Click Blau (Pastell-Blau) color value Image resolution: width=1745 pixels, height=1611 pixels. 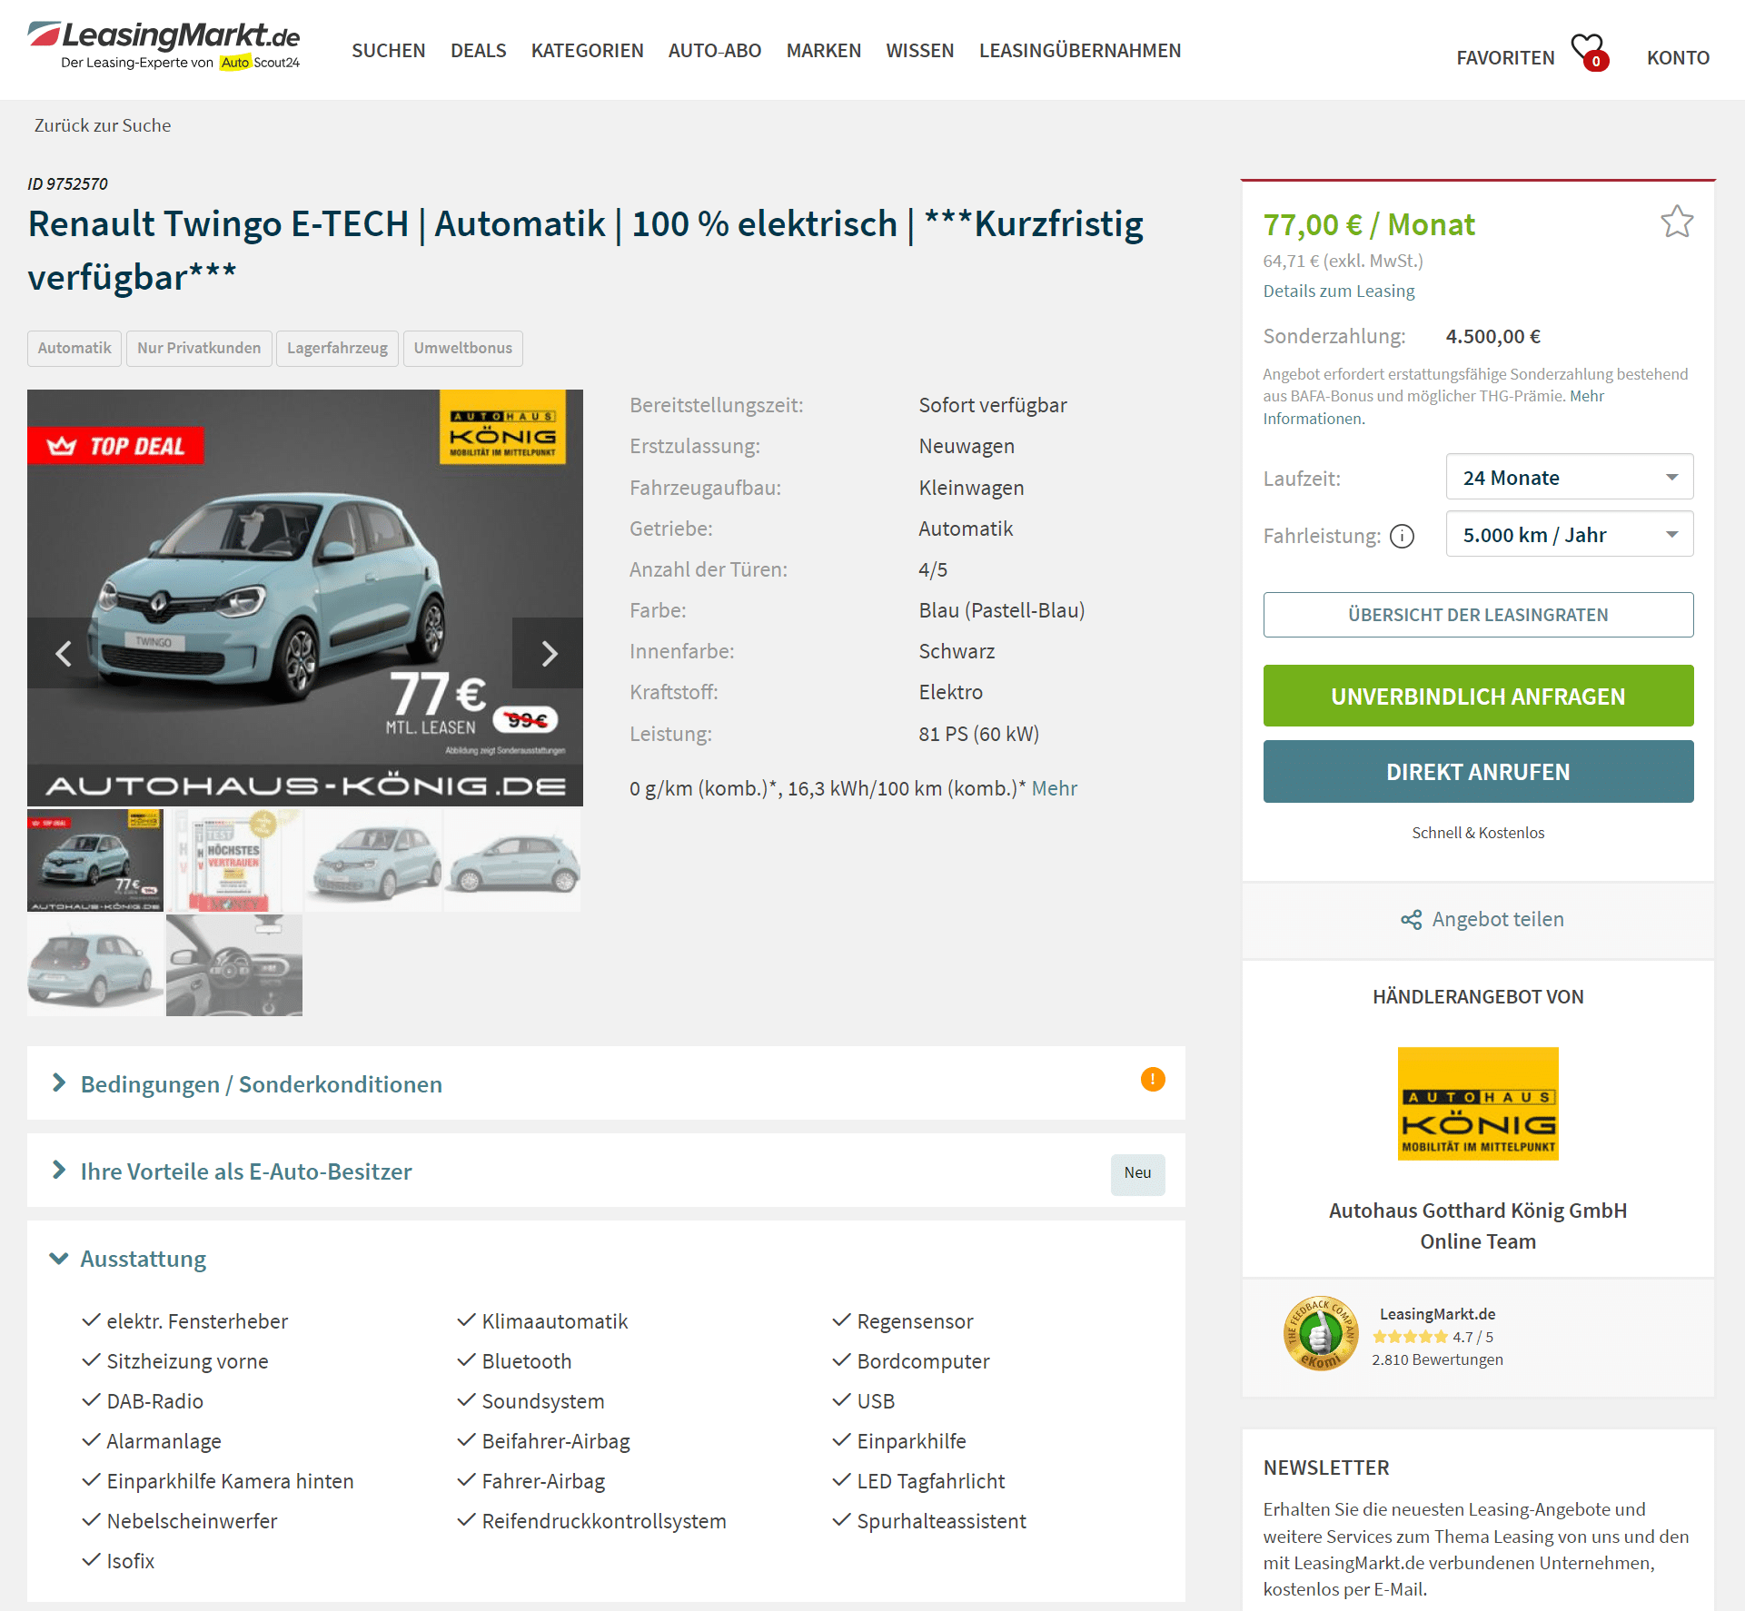point(1002,610)
